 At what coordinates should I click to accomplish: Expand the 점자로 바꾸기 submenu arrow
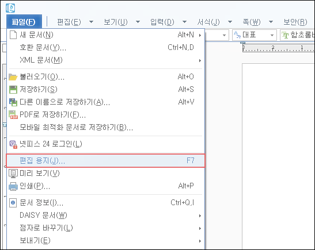[200, 229]
